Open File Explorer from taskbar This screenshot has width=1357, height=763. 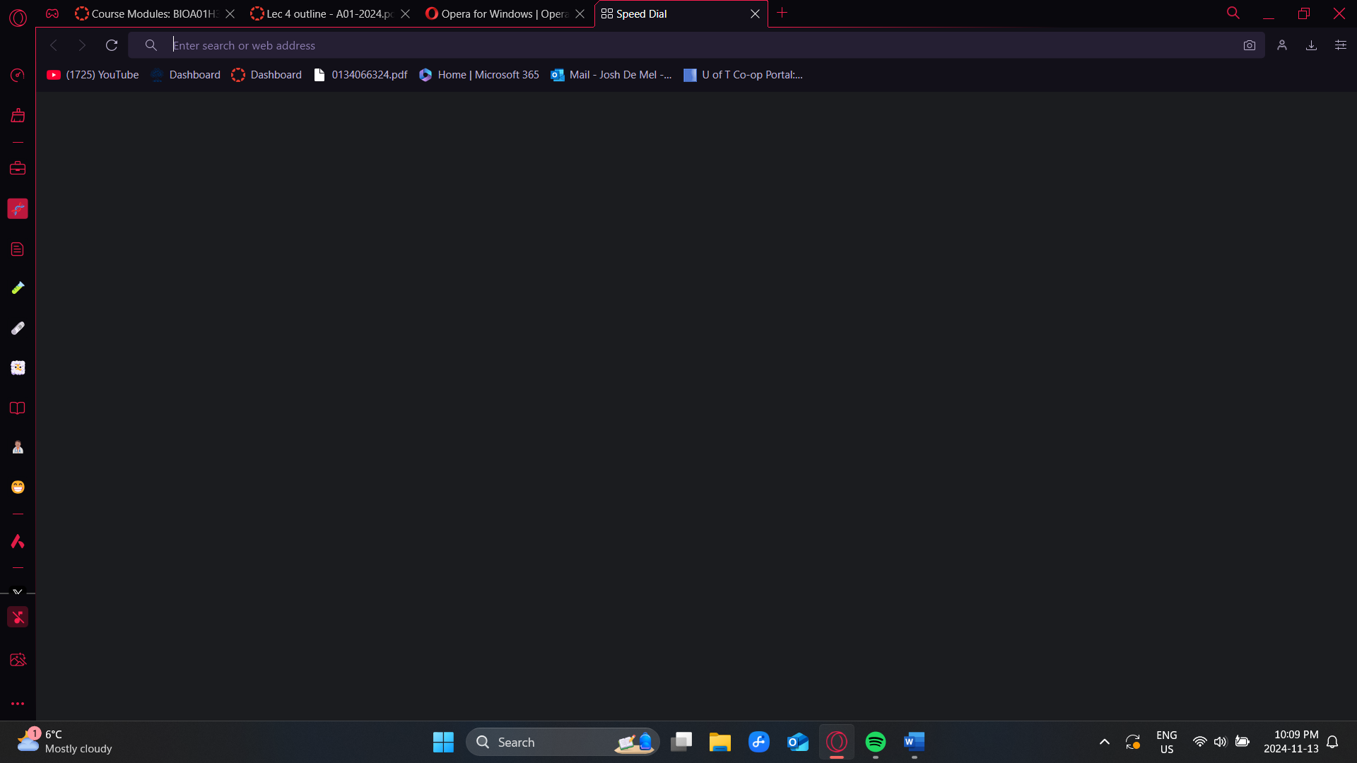(x=720, y=742)
